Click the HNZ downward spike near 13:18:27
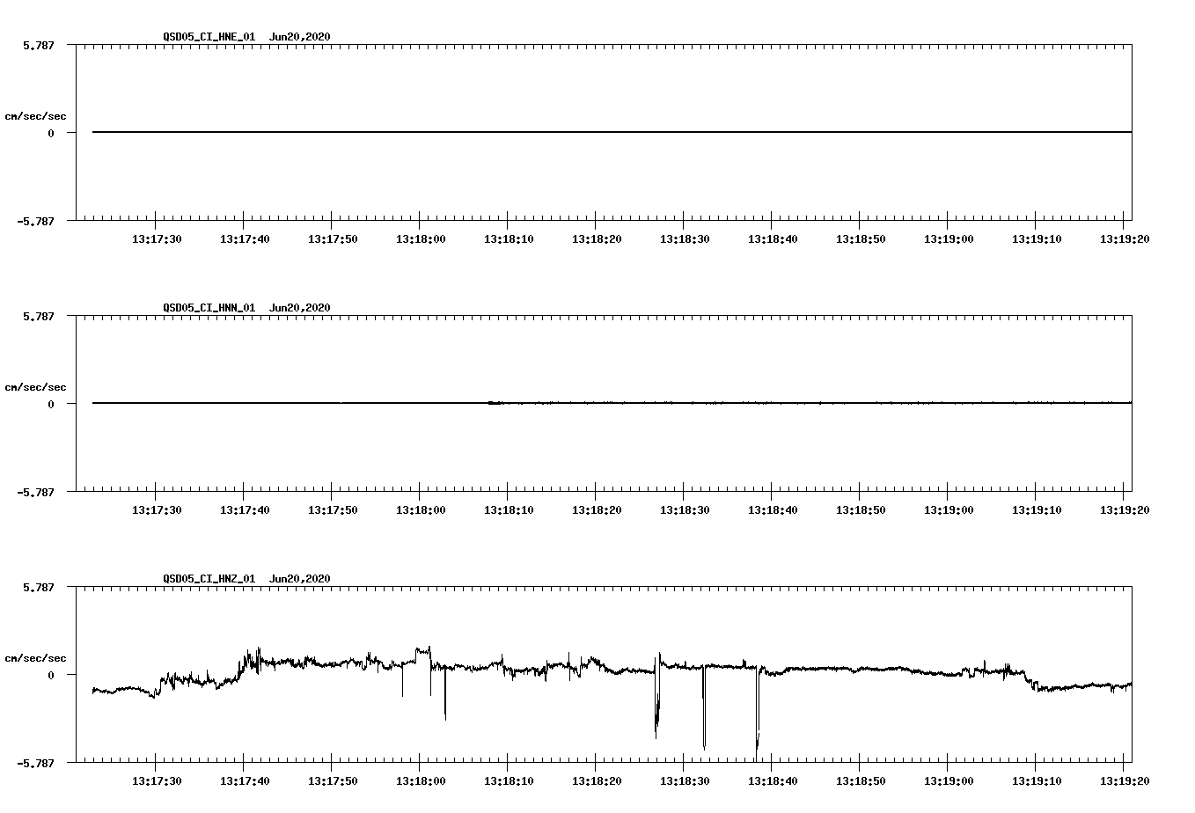The width and height of the screenshot is (1195, 813). [656, 697]
